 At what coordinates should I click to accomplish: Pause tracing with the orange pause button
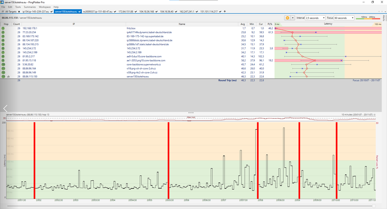(287, 18)
